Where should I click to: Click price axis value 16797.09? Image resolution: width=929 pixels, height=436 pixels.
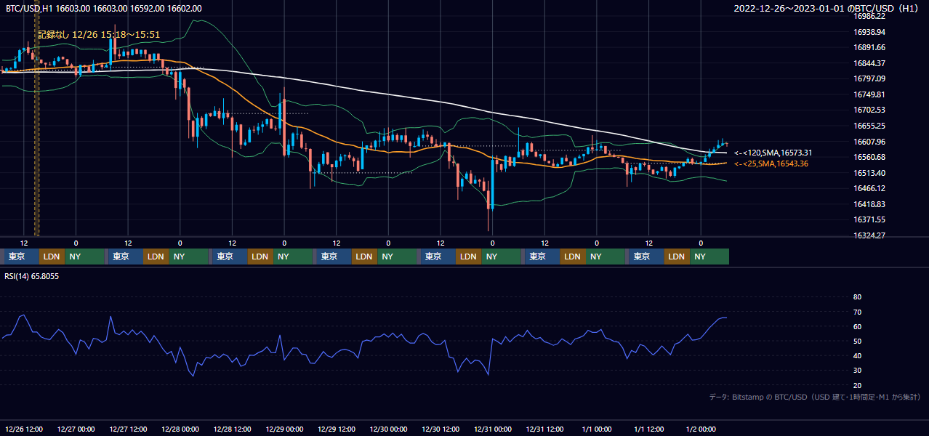869,78
